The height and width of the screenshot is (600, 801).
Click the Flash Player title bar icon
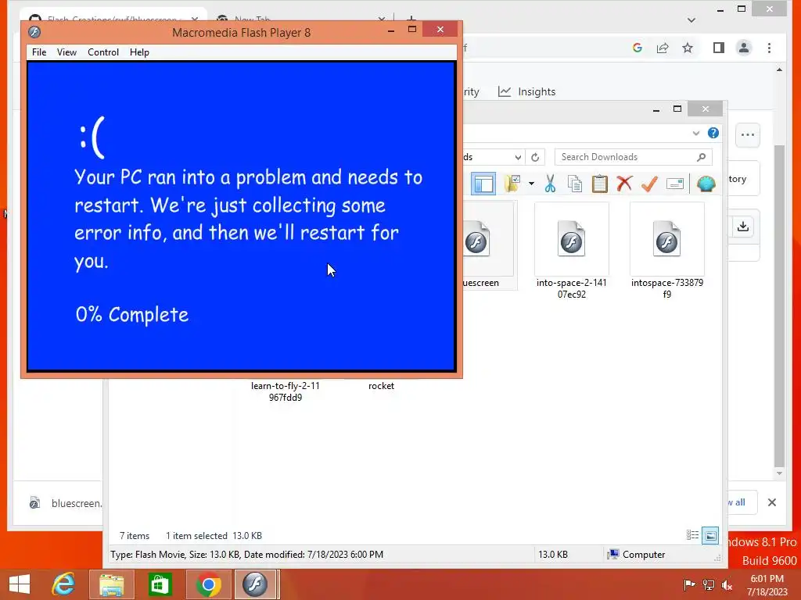[x=34, y=32]
